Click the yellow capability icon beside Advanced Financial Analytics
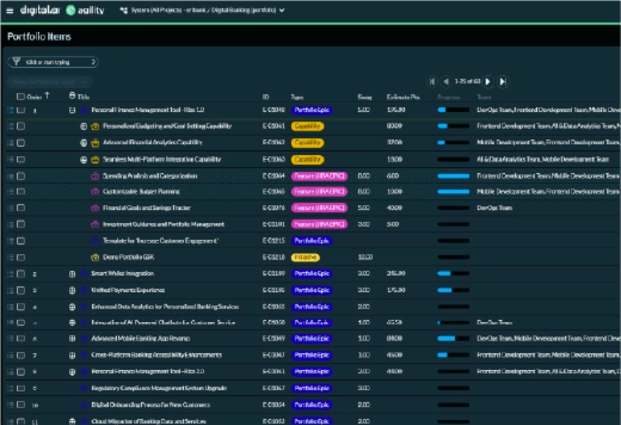The image size is (621, 425). [95, 143]
